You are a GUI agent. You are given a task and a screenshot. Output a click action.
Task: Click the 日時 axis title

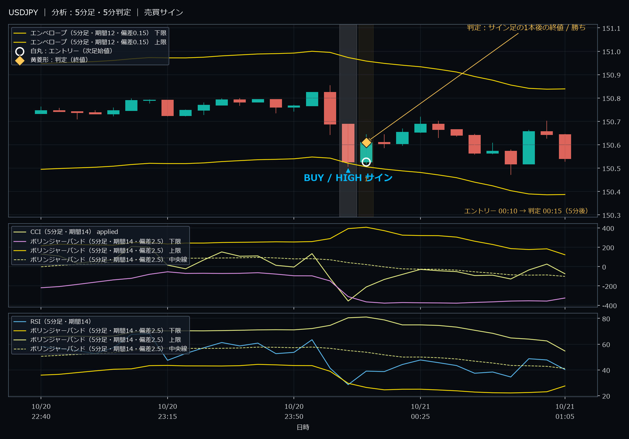coord(303,427)
